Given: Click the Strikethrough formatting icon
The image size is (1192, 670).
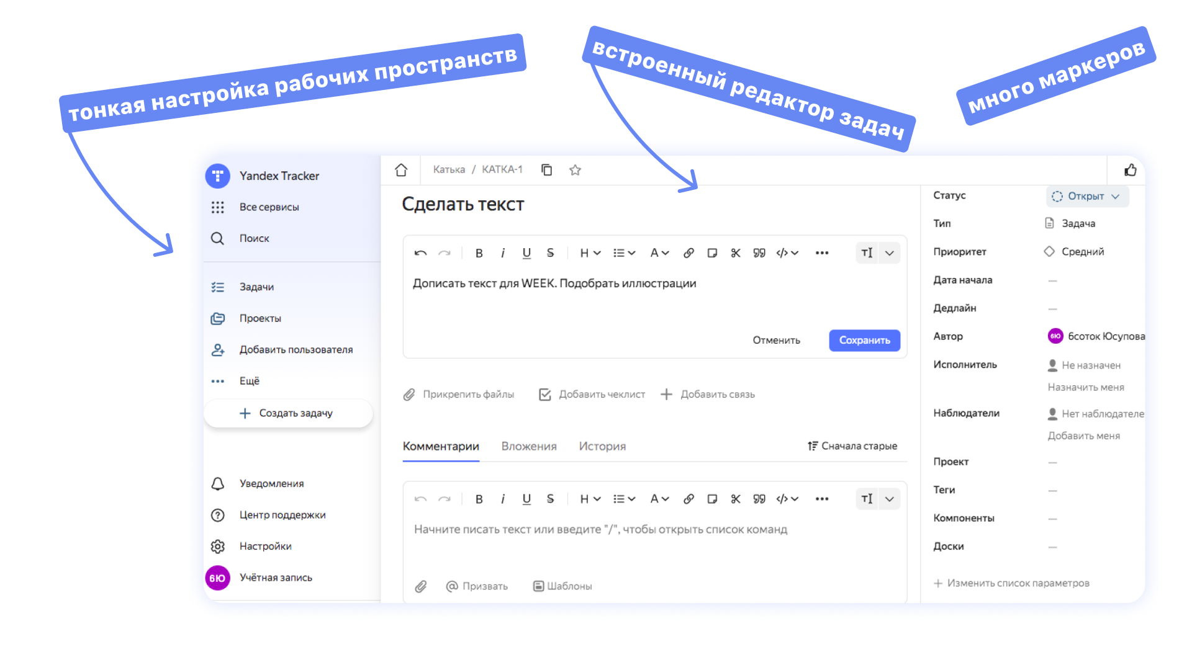Looking at the screenshot, I should tap(549, 252).
